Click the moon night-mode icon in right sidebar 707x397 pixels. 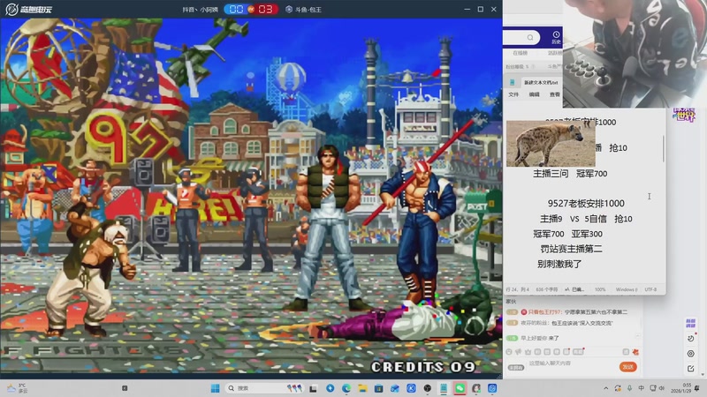(x=690, y=338)
